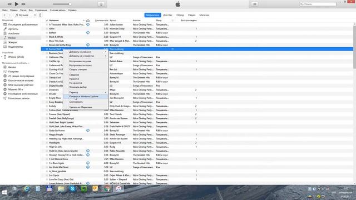Choose Сведения in context menu
The width and height of the screenshot is (356, 200).
86,74
